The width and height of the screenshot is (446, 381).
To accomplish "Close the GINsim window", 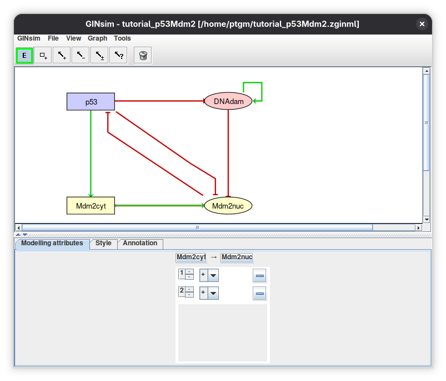I will pos(422,24).
